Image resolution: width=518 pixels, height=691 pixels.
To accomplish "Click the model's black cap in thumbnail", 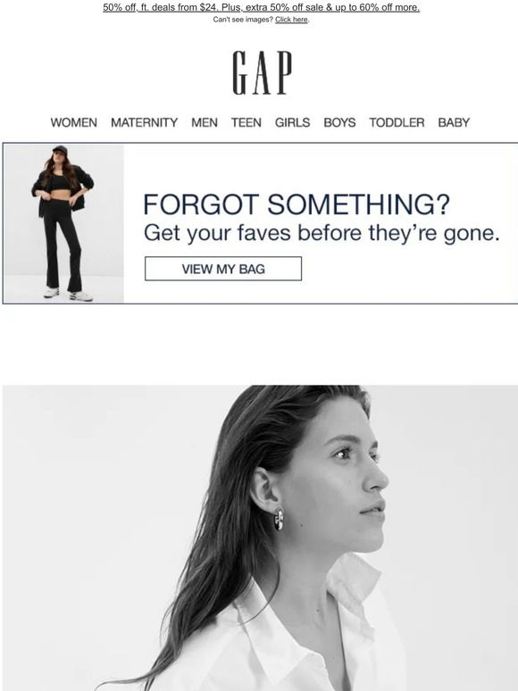I will [x=60, y=150].
